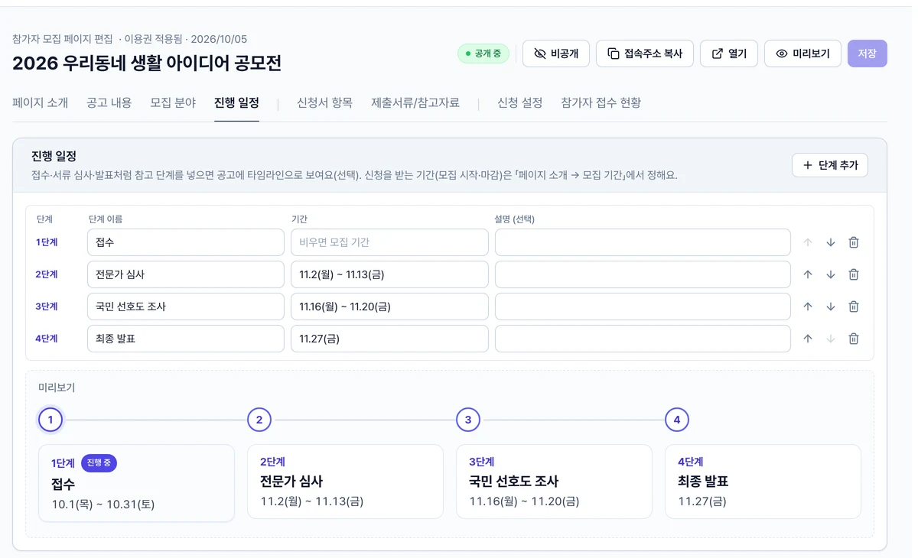View the 참가자 접수 현황 tab

pyautogui.click(x=601, y=102)
